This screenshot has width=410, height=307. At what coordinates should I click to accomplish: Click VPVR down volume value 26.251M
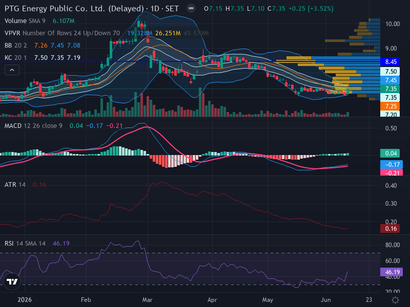click(168, 33)
